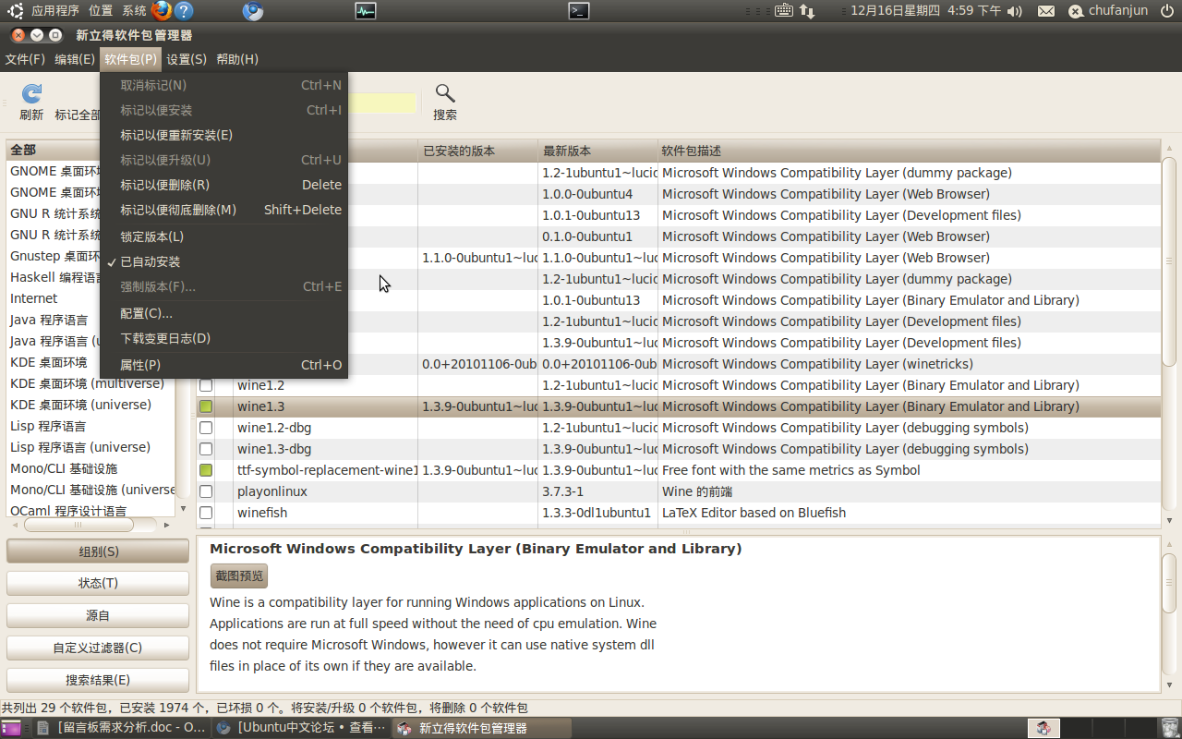The height and width of the screenshot is (739, 1182).
Task: Open the 编辑(E) menu
Action: click(x=75, y=59)
